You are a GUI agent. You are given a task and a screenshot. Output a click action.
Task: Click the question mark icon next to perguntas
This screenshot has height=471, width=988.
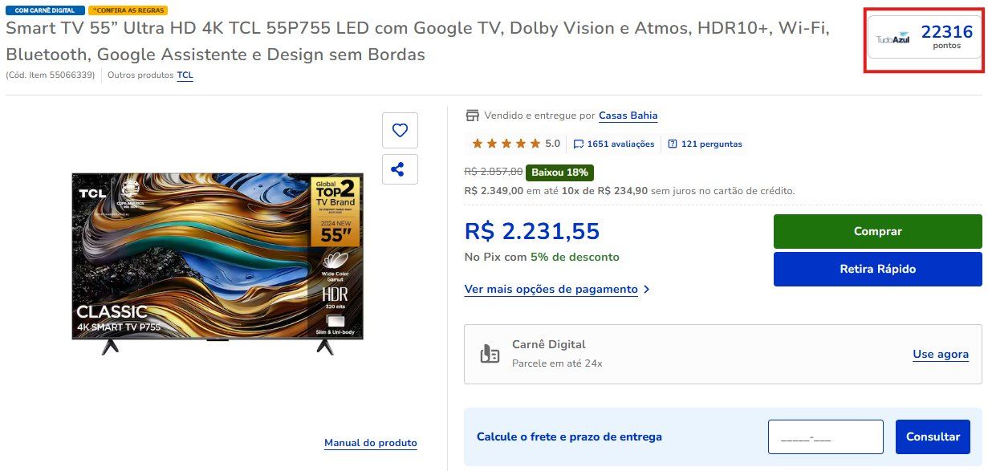click(673, 144)
